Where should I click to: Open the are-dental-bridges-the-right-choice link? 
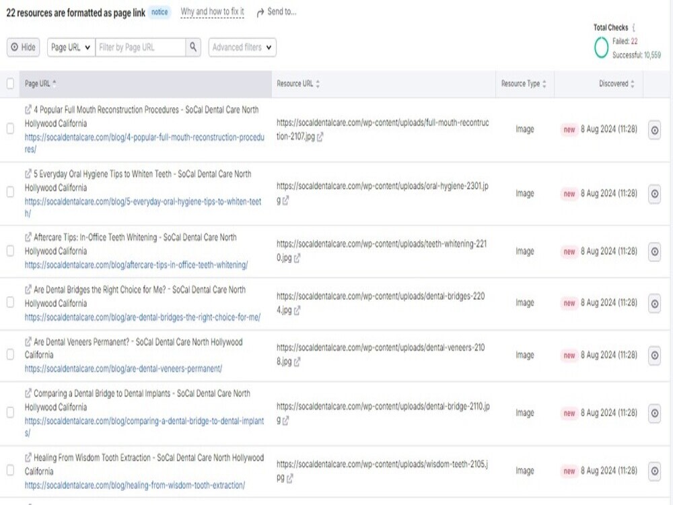(143, 317)
